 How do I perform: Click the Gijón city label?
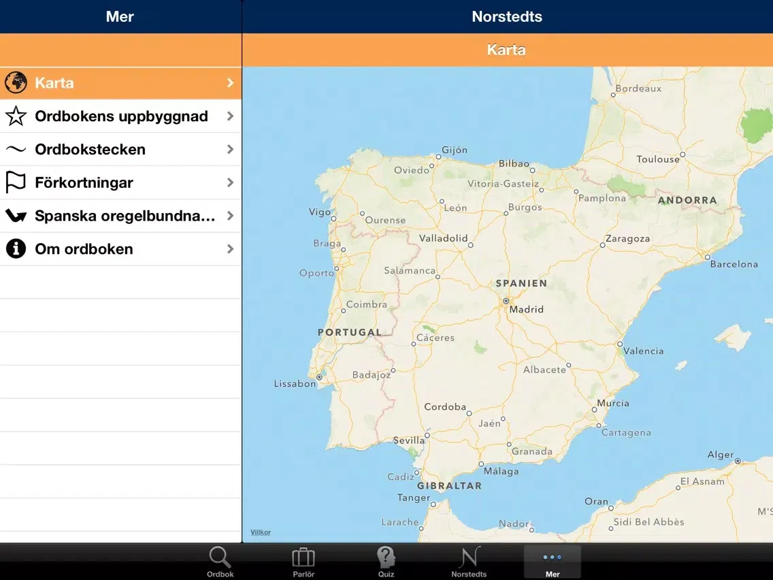pyautogui.click(x=455, y=150)
